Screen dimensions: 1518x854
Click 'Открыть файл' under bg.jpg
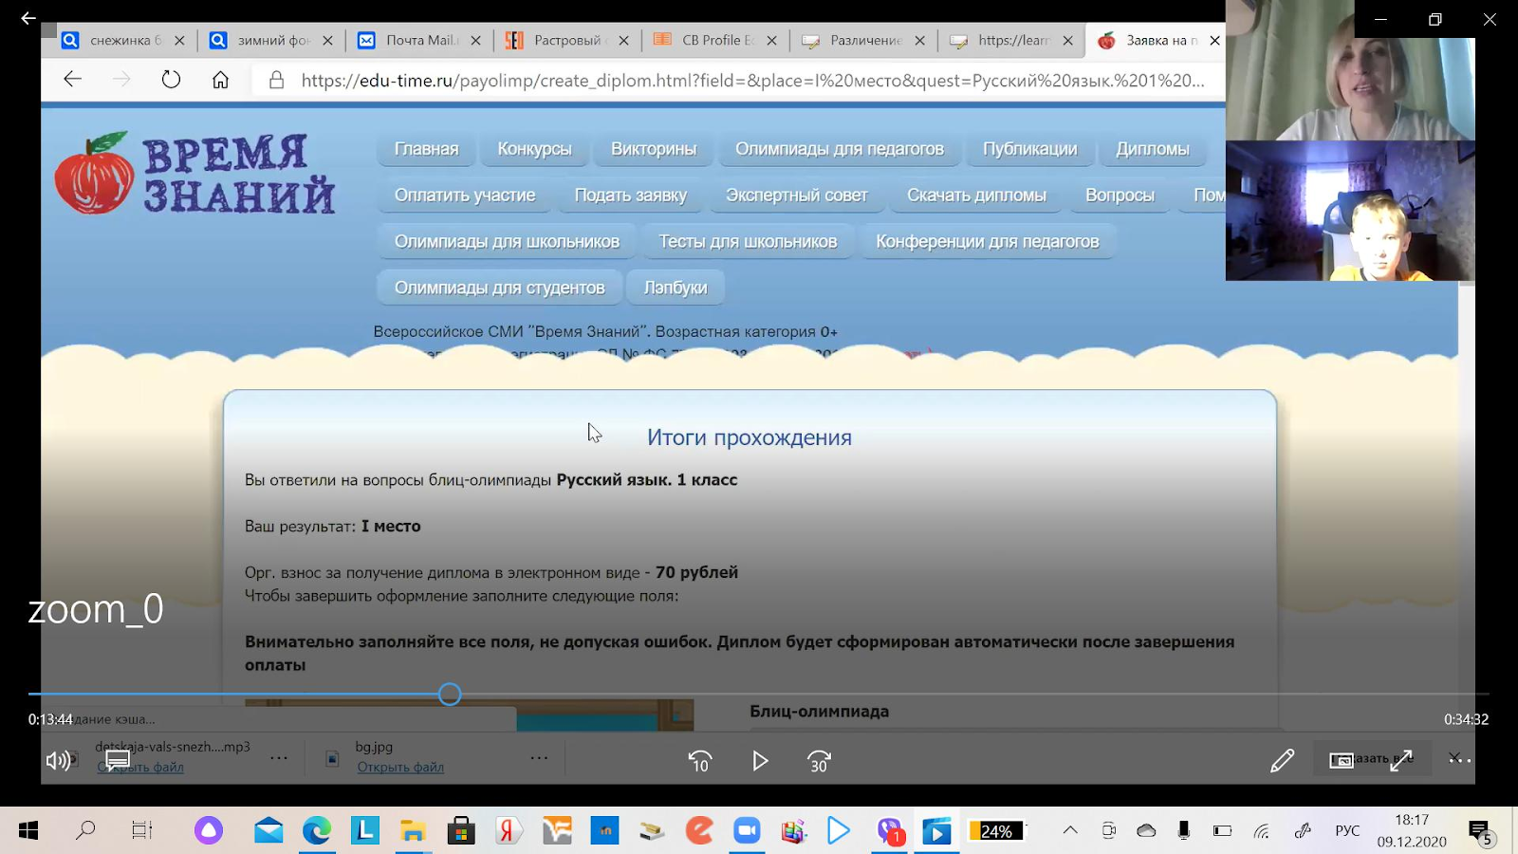point(400,767)
